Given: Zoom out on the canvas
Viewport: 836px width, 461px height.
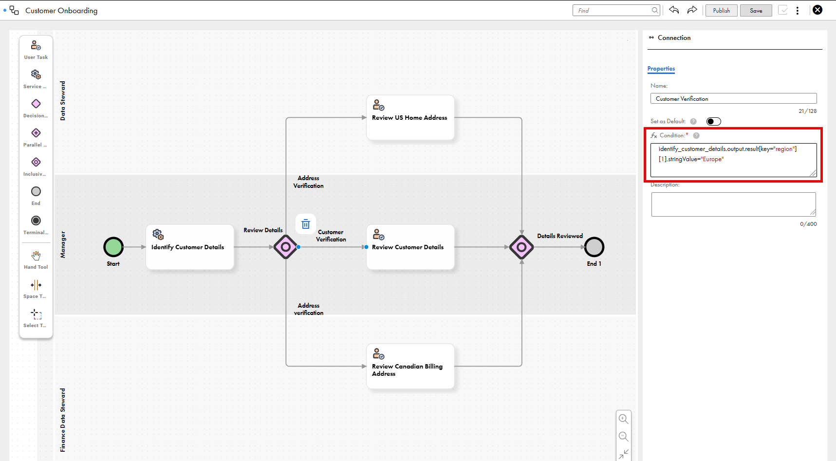Looking at the screenshot, I should (623, 437).
